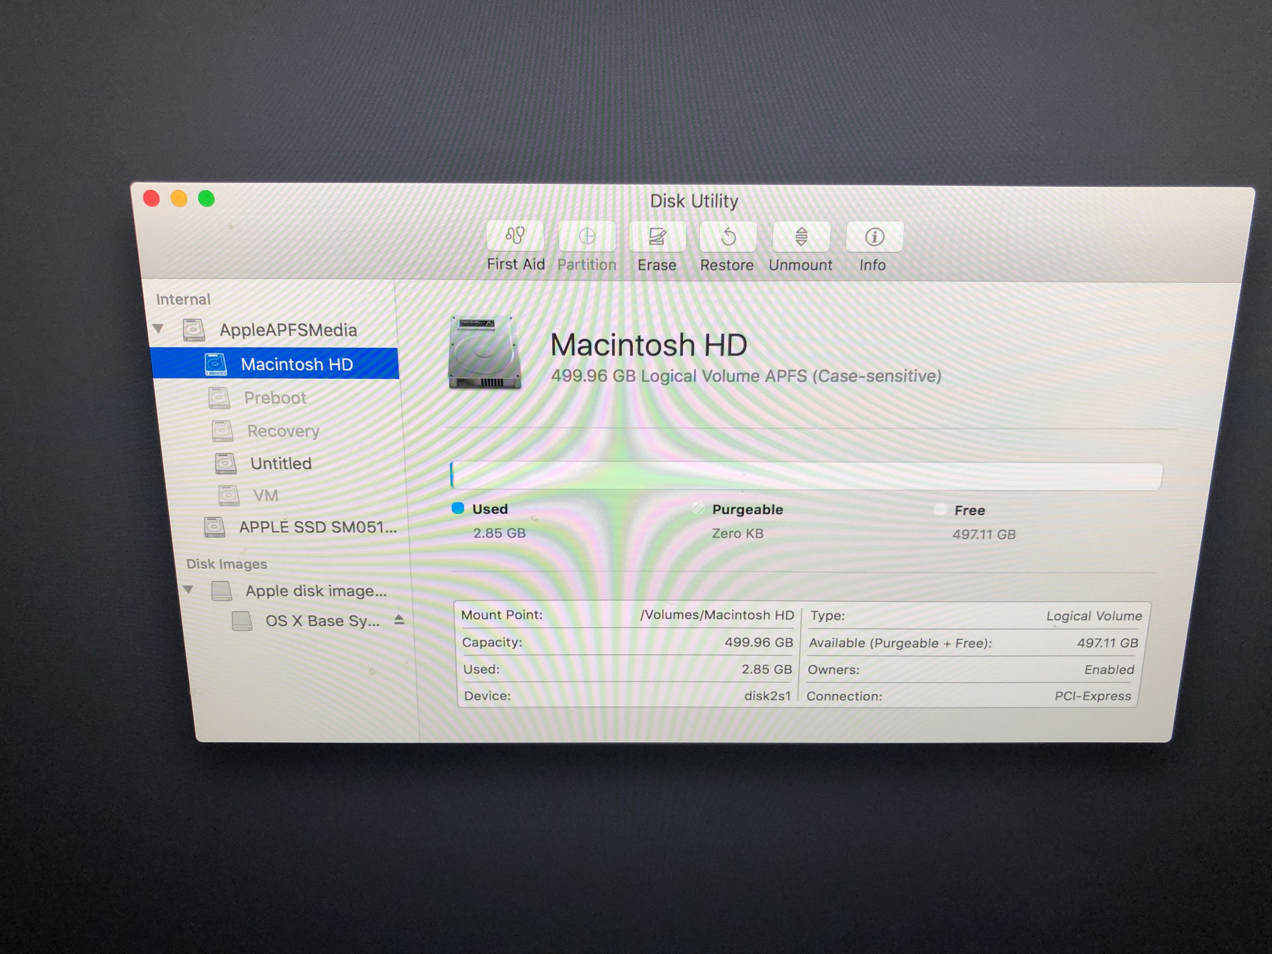The height and width of the screenshot is (954, 1272).
Task: Click the Used 2.85 GB table value
Action: pos(767,669)
